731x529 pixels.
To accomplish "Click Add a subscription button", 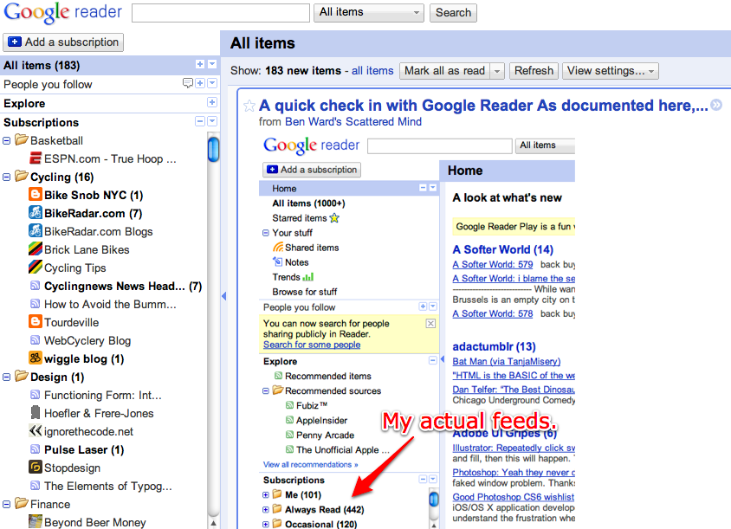I will pyautogui.click(x=63, y=42).
